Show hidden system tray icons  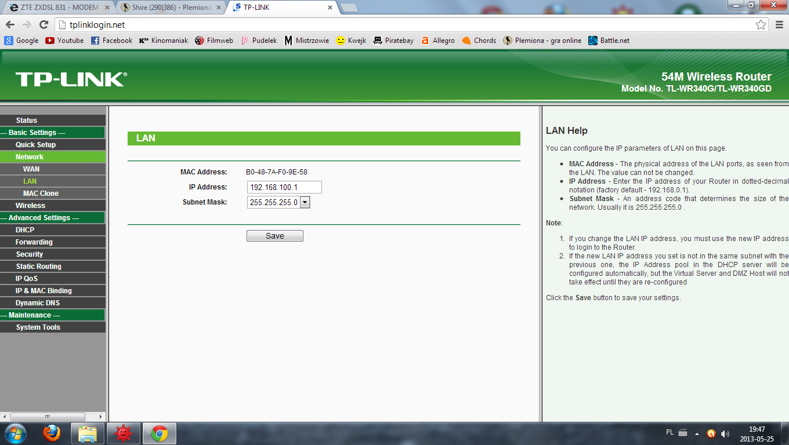coord(697,433)
